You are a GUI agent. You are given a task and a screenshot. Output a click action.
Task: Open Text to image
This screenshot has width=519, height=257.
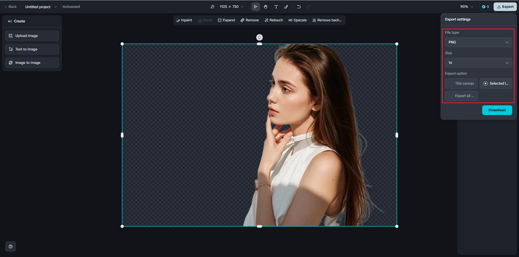point(32,49)
